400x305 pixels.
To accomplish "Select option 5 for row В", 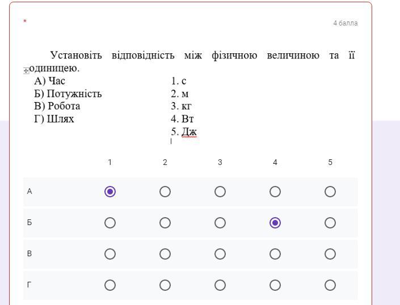I will point(330,254).
